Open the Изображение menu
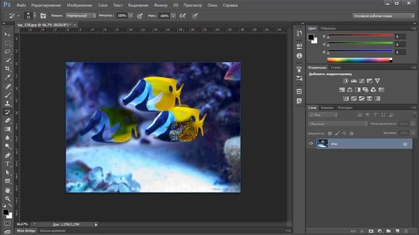This screenshot has height=235, width=419. [79, 5]
